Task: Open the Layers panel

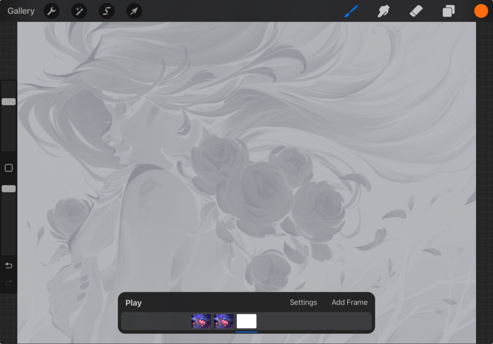Action: [449, 11]
